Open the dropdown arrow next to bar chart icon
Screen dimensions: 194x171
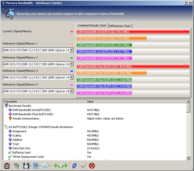(x=40, y=166)
